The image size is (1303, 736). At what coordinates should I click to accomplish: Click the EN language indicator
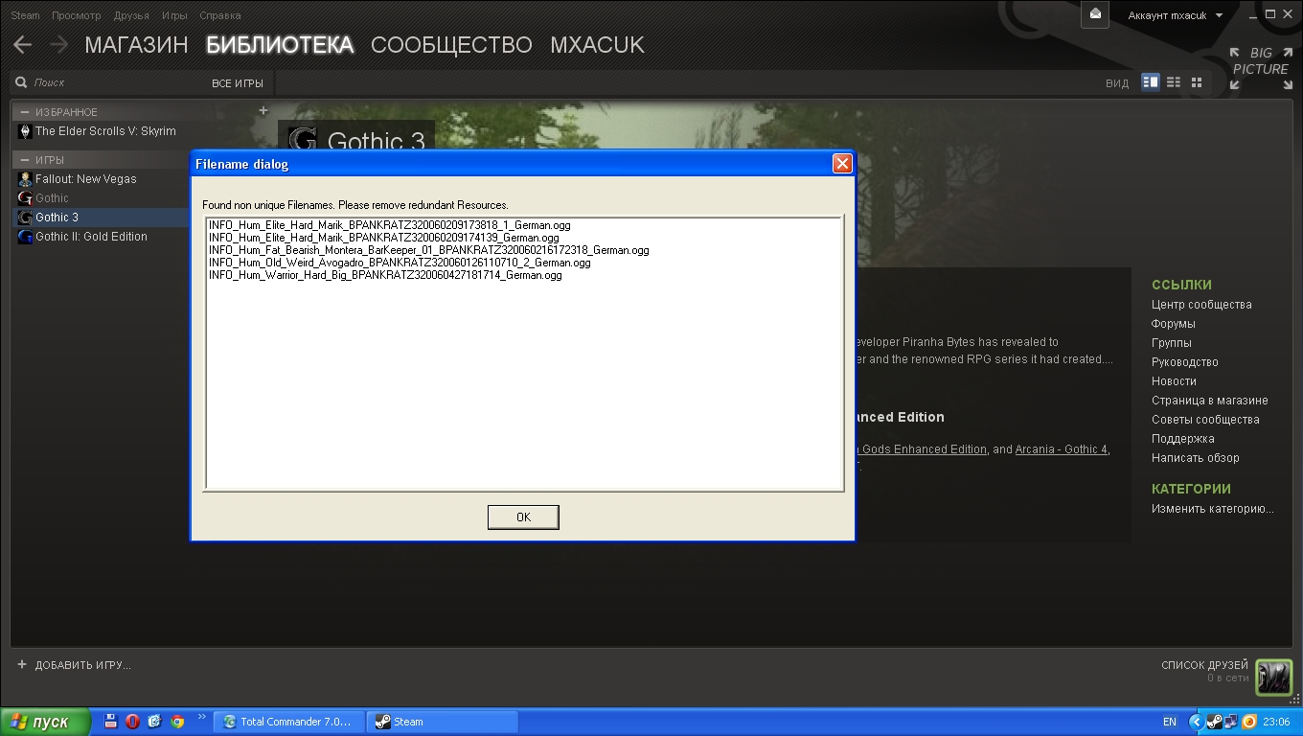click(1170, 722)
